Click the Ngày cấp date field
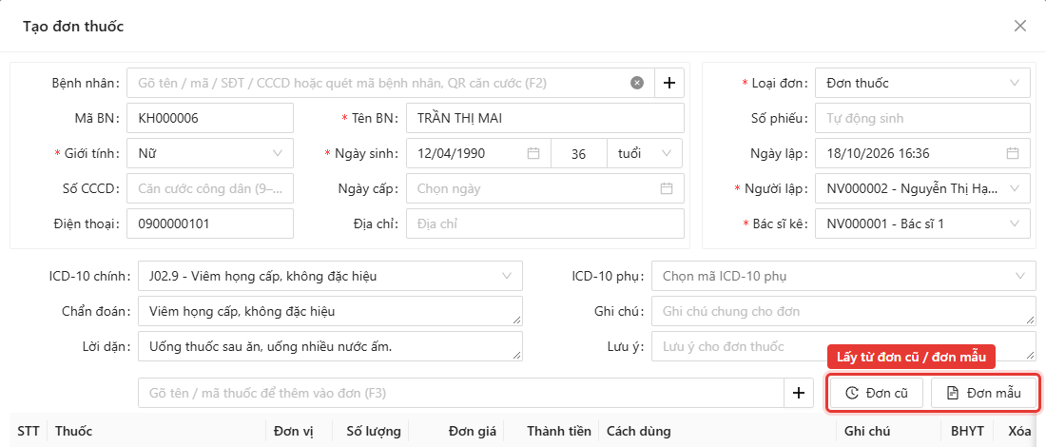1046x447 pixels. (544, 188)
